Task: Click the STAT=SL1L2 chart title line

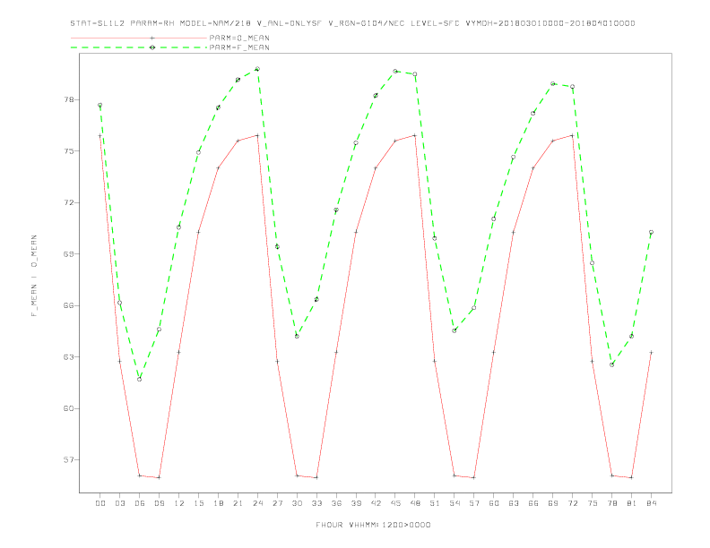Action: [352, 23]
